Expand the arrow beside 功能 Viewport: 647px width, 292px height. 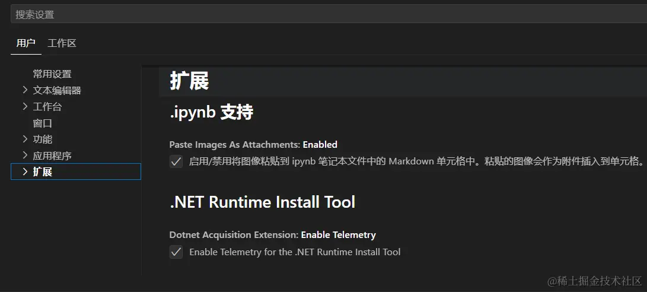25,139
